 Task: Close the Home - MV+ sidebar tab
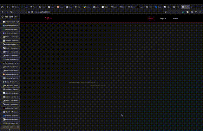(x=18, y=127)
